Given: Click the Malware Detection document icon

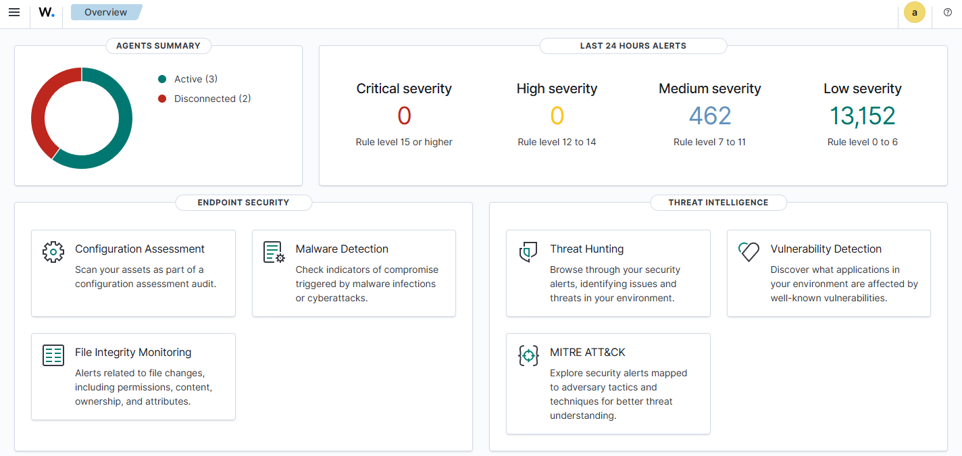Looking at the screenshot, I should coord(274,252).
